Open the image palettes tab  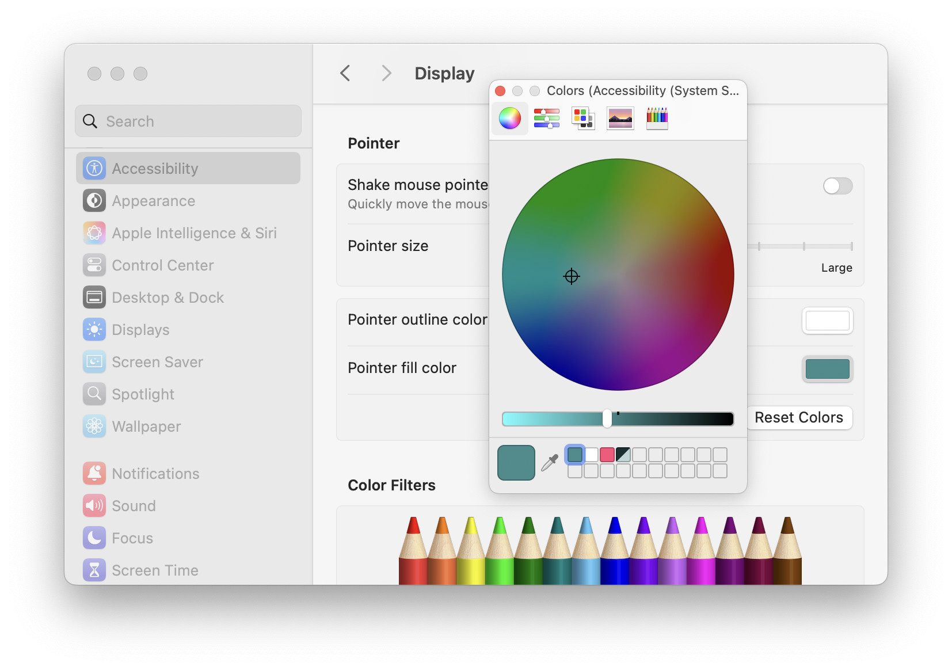pyautogui.click(x=620, y=119)
